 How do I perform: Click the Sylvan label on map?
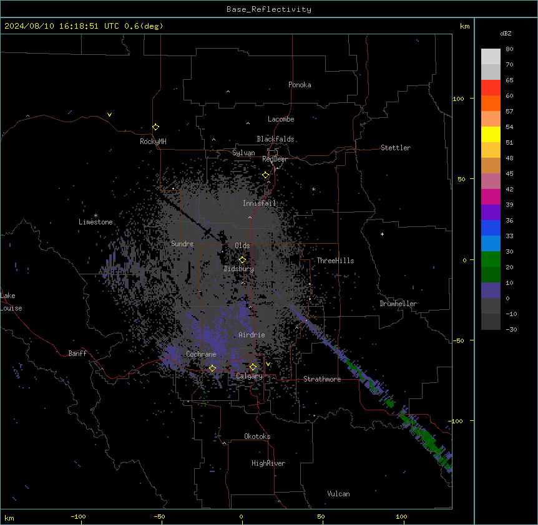(243, 153)
